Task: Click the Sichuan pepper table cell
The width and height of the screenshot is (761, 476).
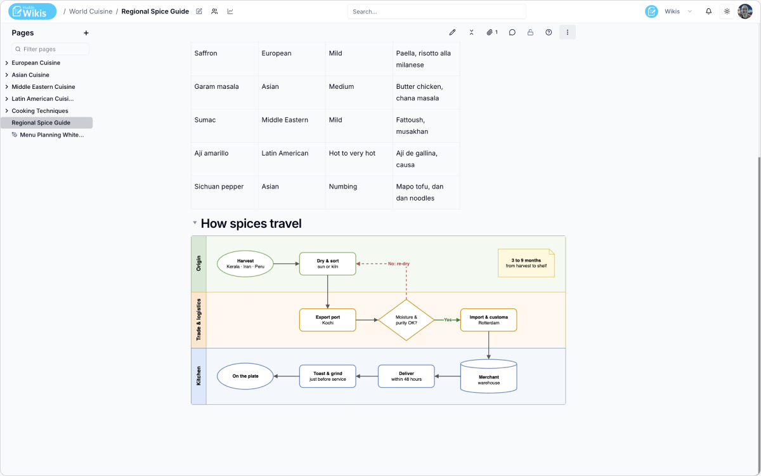Action: tap(224, 192)
